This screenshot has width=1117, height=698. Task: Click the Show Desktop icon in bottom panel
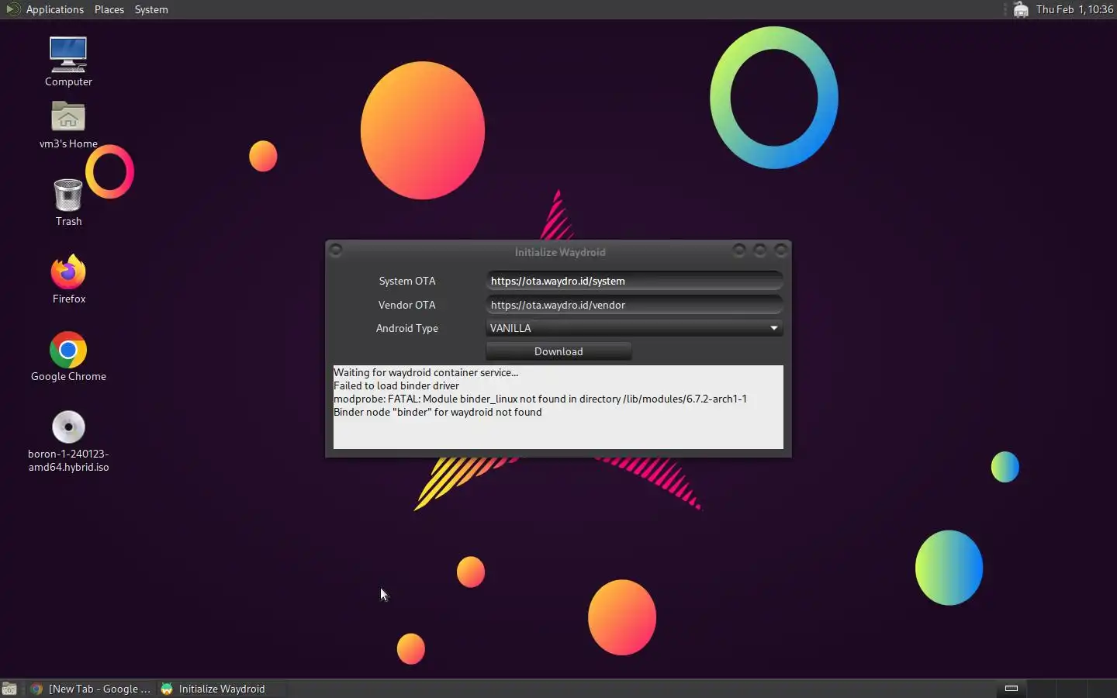point(9,689)
